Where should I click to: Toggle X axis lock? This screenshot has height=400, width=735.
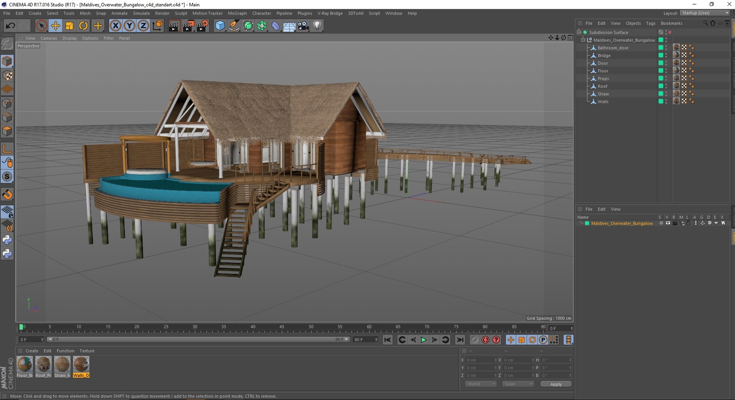point(116,26)
